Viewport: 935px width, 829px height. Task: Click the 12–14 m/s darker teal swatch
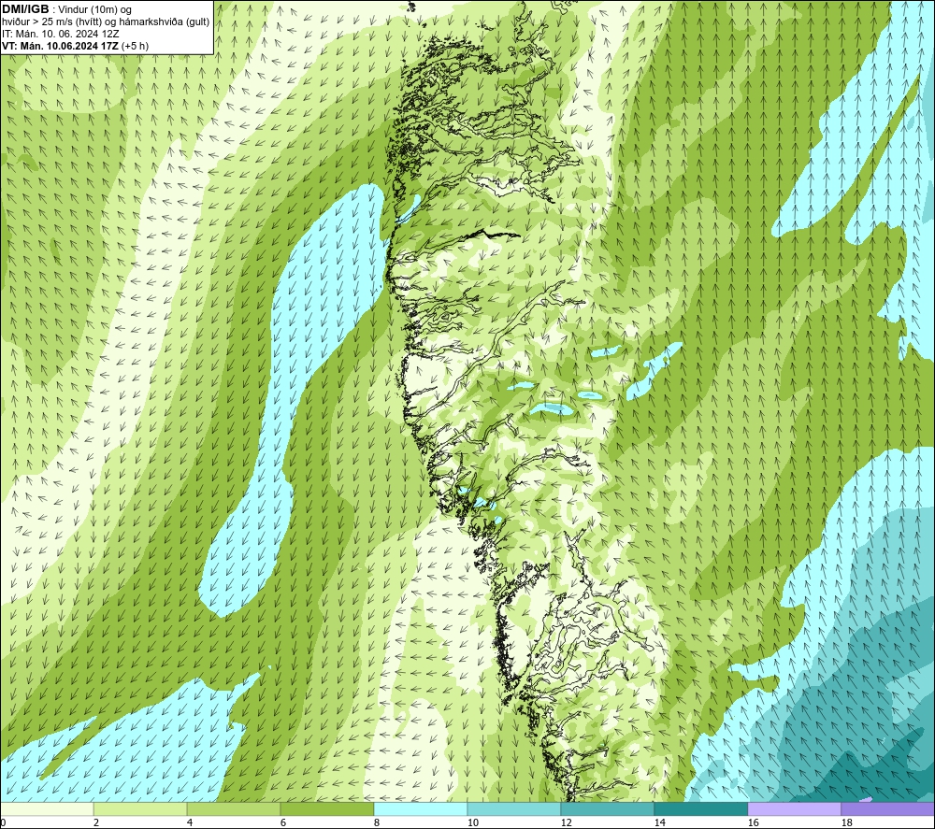coord(607,808)
